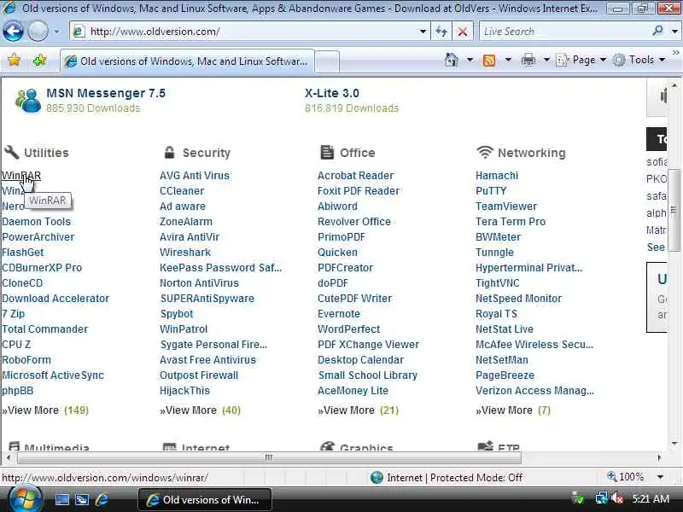Viewport: 683px width, 512px height.
Task: Click the Windows Start orb
Action: coord(24,499)
